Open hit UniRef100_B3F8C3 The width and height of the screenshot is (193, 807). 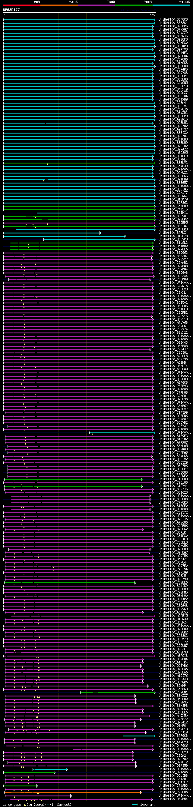173,19
